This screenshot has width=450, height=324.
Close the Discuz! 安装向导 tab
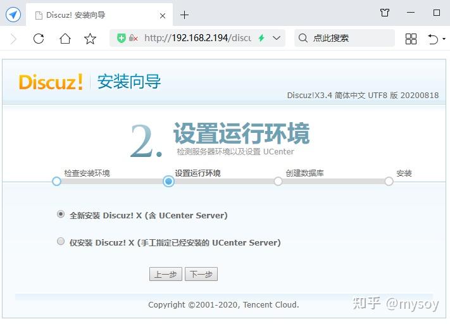pyautogui.click(x=163, y=16)
